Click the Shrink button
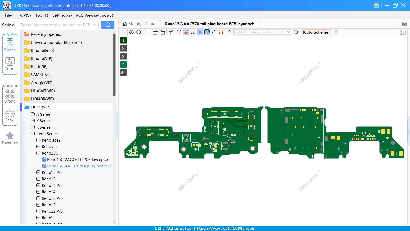The width and height of the screenshot is (410, 231). click(8, 25)
